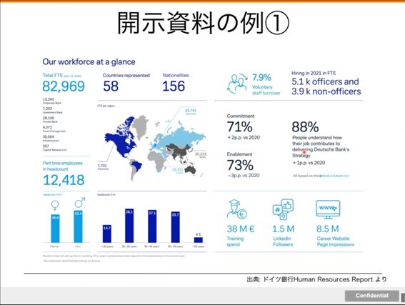The height and width of the screenshot is (305, 405).
Task: Click the male gender symbol icon
Action: [79, 203]
